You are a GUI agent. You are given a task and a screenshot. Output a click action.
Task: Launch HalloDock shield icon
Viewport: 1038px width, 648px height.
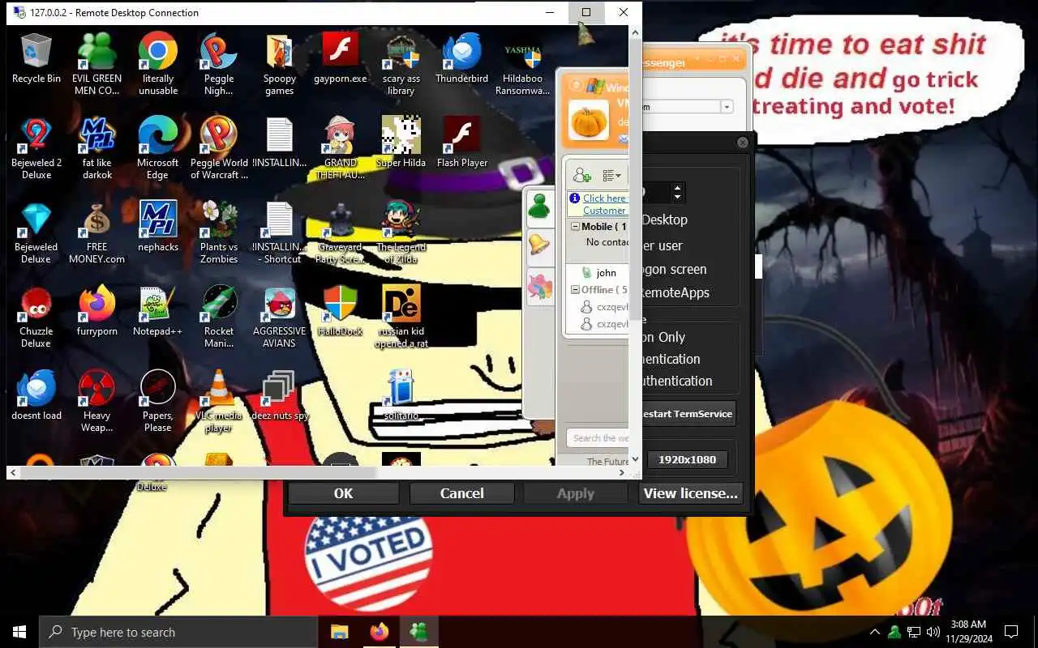341,311
